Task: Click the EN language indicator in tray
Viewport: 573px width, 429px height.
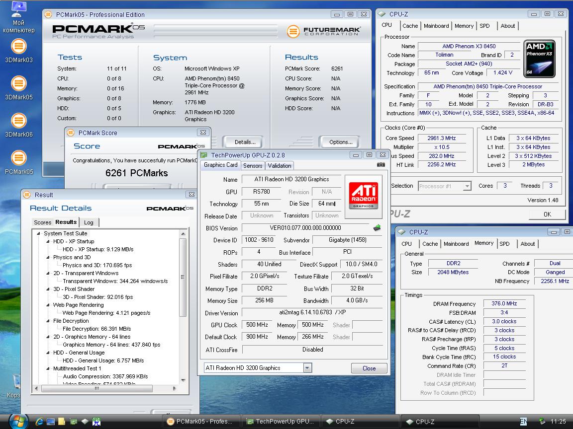Action: click(x=523, y=422)
